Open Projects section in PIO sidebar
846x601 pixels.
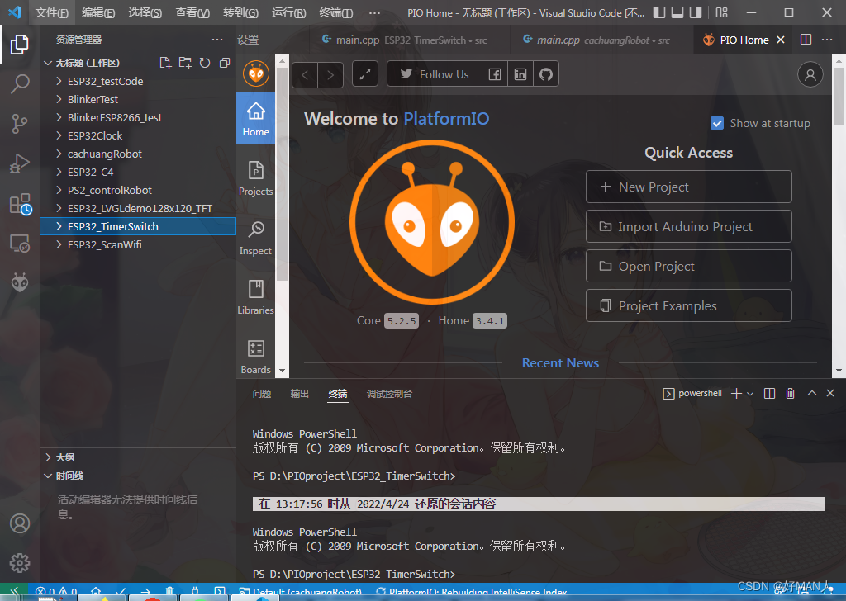(256, 177)
